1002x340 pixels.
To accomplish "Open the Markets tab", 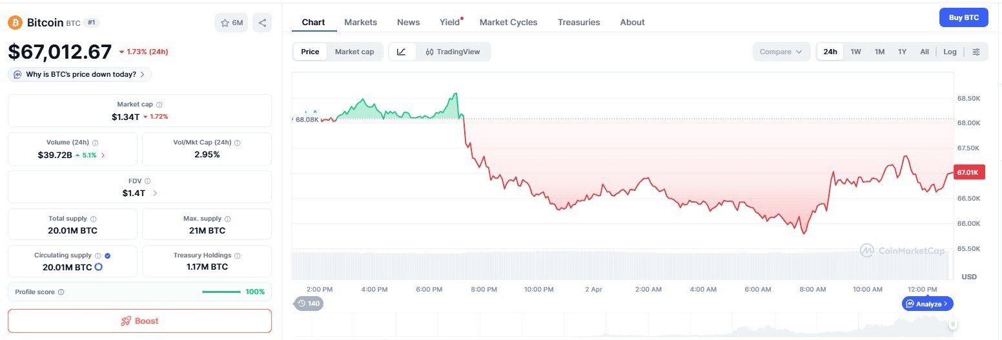I will click(360, 22).
